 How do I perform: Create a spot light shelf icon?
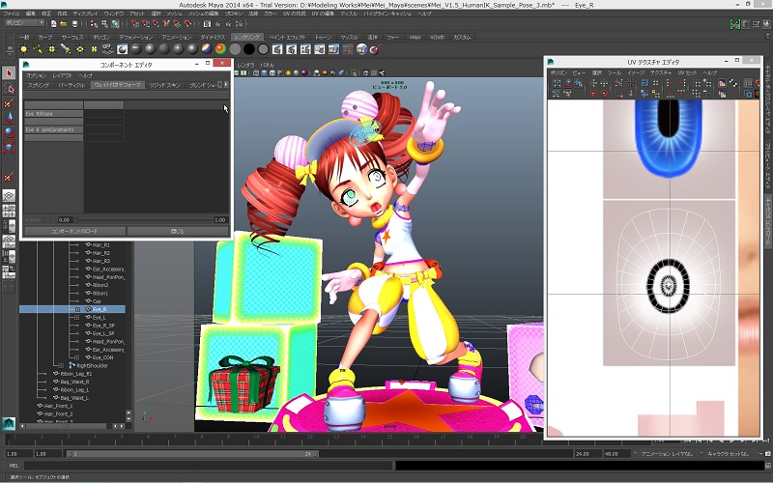coord(66,49)
